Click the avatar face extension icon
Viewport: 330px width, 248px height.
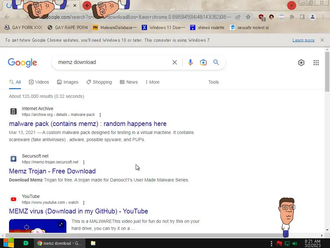[271, 17]
